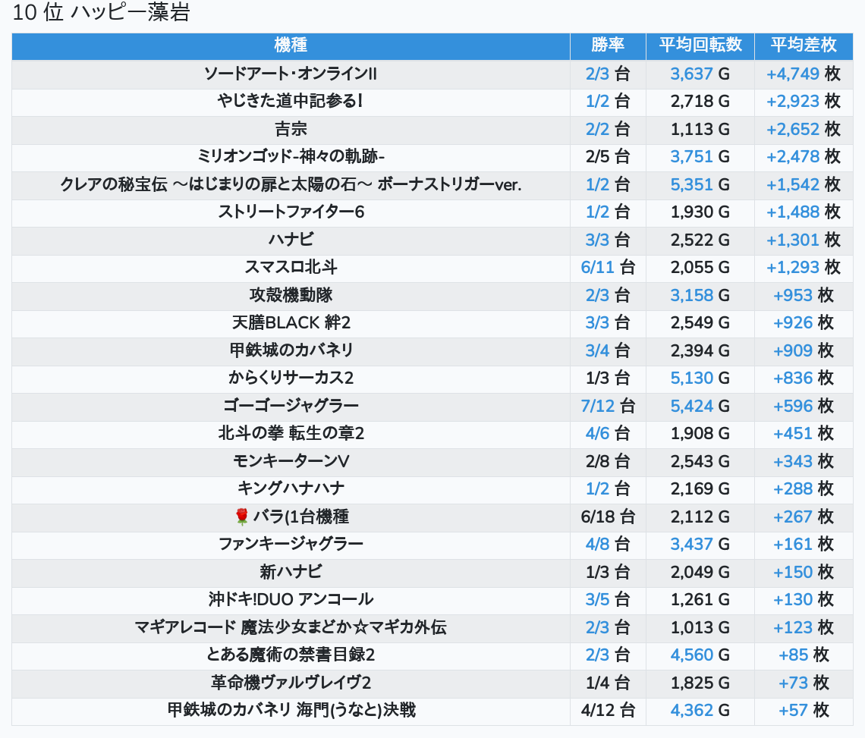Click the difference value +2,652 枚
This screenshot has height=738, width=865.
(804, 129)
